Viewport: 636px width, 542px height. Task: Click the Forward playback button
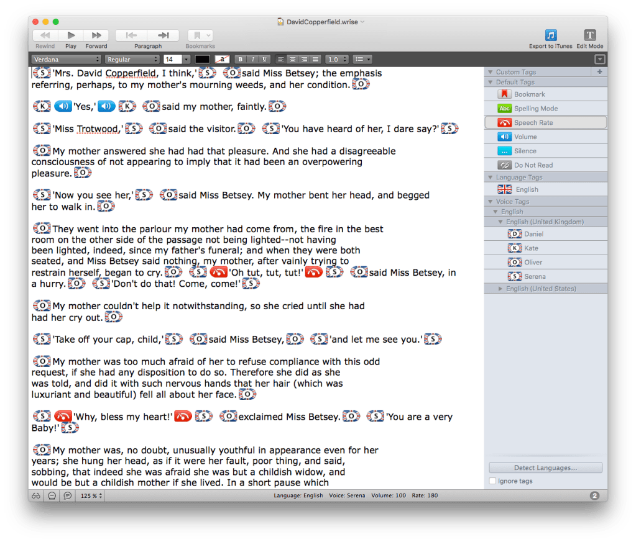96,35
